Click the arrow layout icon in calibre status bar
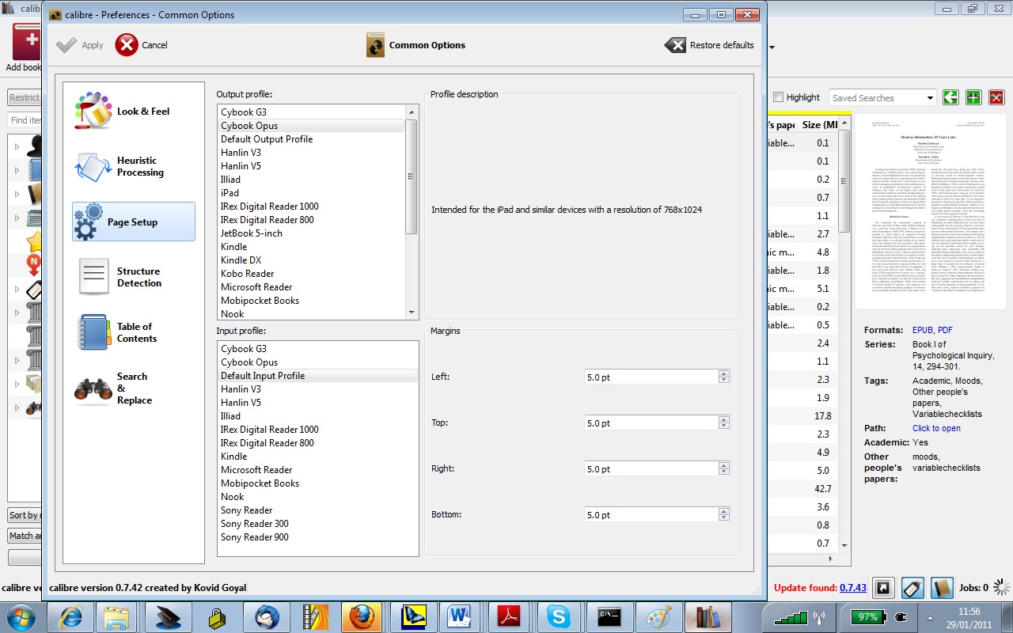The width and height of the screenshot is (1013, 633). tap(883, 588)
